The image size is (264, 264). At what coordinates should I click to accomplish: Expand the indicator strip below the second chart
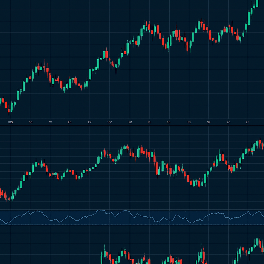pyautogui.click(x=132, y=217)
